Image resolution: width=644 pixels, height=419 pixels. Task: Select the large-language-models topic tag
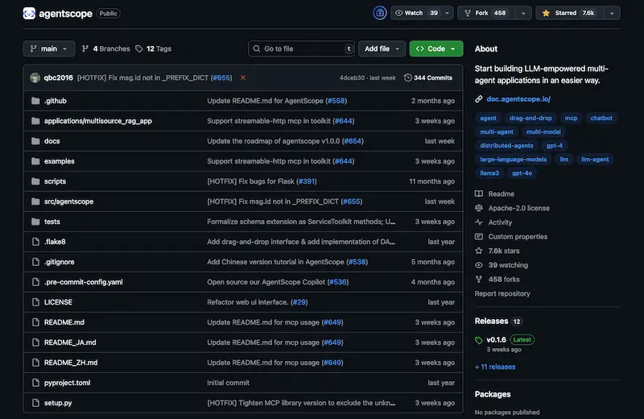coord(513,160)
